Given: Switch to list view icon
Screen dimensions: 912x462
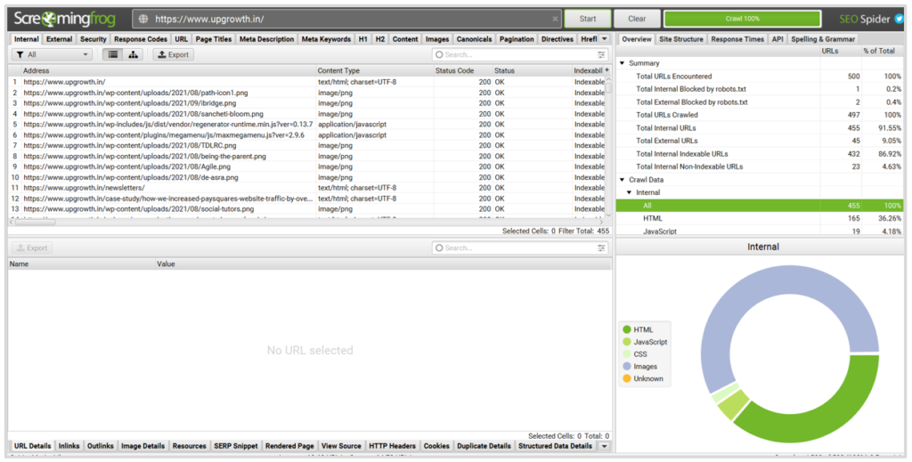Looking at the screenshot, I should (x=113, y=54).
